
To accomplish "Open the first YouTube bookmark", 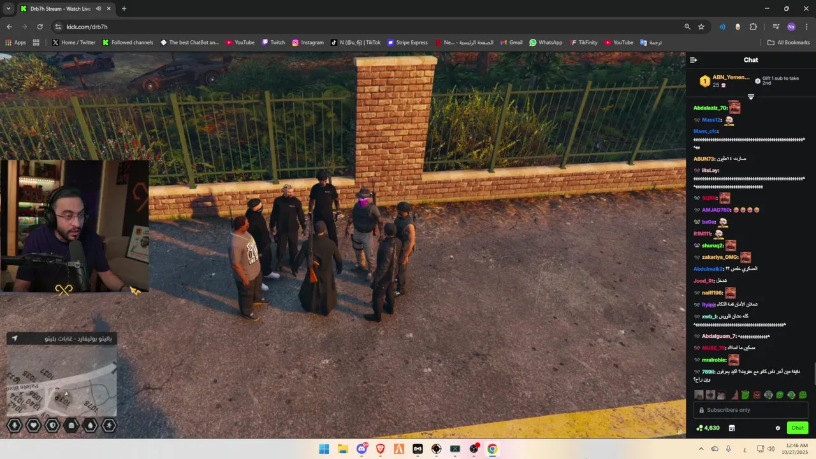I will [240, 43].
